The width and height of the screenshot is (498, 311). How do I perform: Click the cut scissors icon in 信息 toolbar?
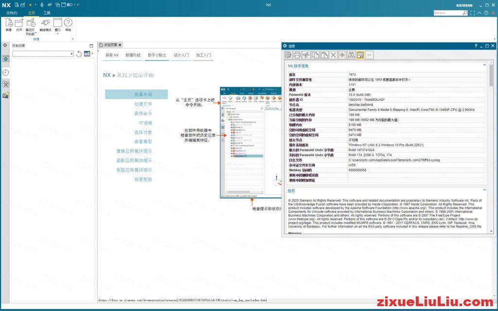tap(306, 55)
